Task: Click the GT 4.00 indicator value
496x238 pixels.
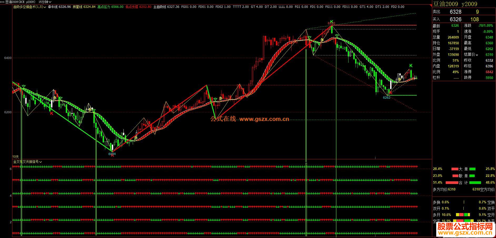Action: coord(257,7)
